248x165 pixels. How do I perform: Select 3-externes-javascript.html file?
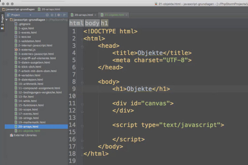[x=36, y=54]
